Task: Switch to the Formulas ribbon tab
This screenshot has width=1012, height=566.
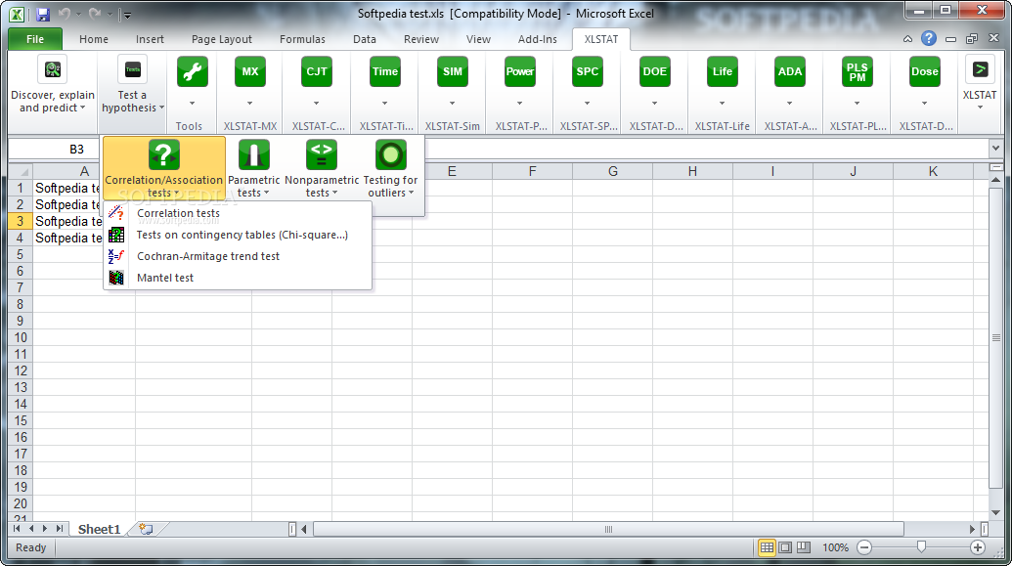Action: click(302, 39)
